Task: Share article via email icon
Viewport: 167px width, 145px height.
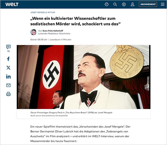Action: (8, 85)
